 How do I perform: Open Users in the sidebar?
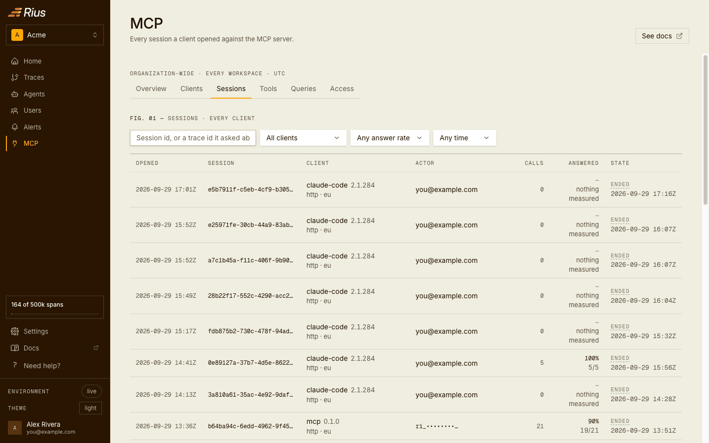point(55,110)
